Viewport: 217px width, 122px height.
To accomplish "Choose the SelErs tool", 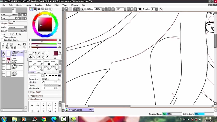I will coord(54,68).
